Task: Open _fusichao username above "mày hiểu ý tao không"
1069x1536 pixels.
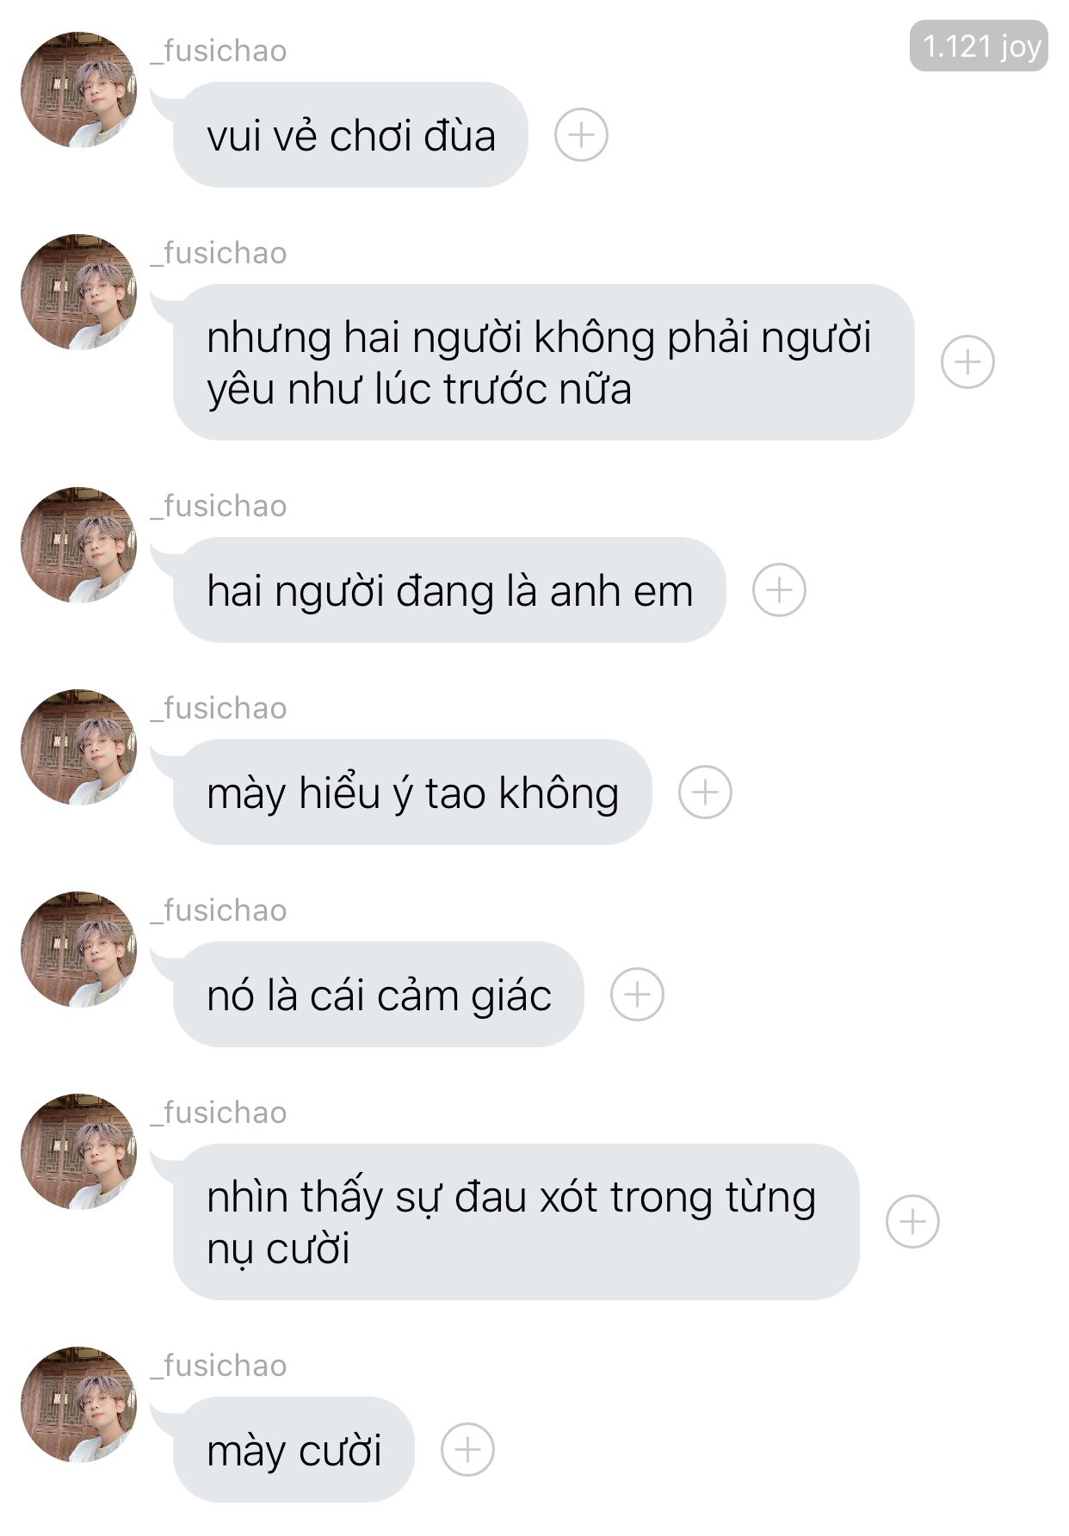Action: click(x=219, y=708)
